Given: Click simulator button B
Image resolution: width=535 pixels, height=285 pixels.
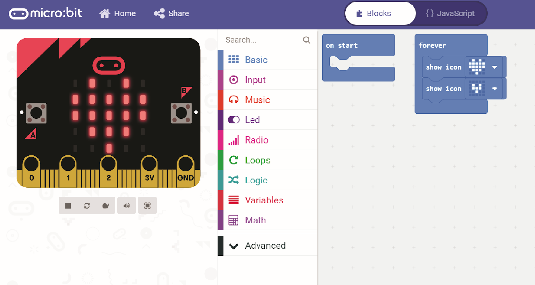Looking at the screenshot, I should 181,113.
